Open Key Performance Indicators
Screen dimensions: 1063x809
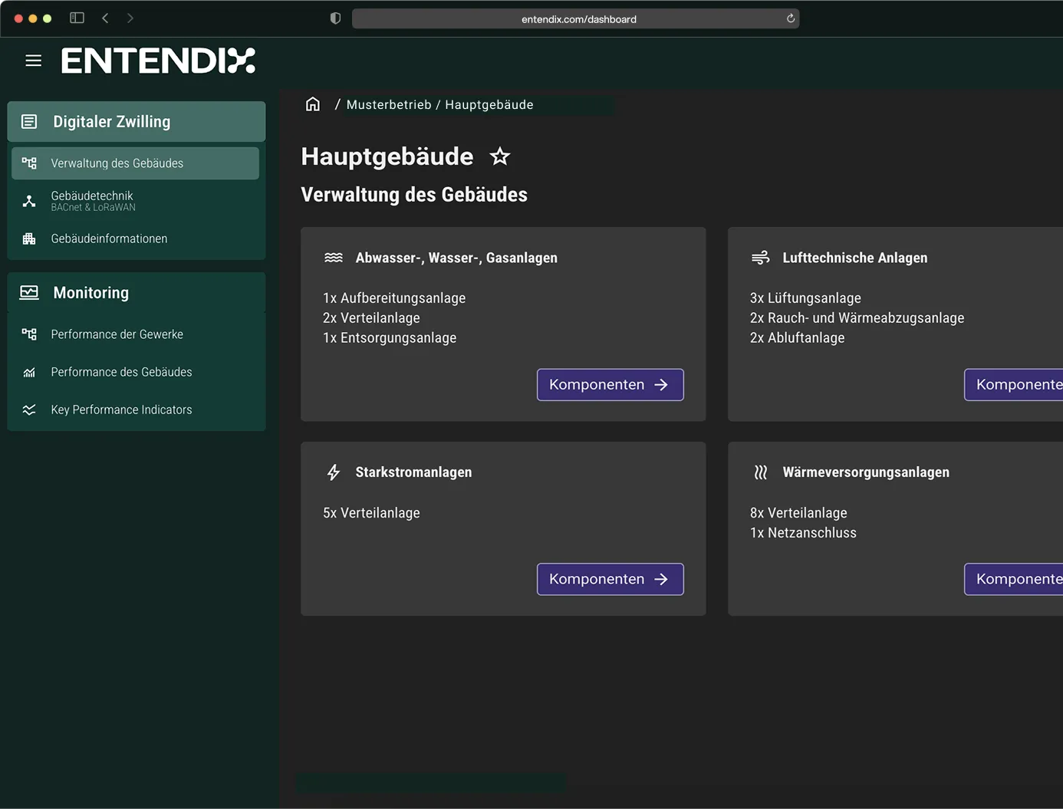pos(135,409)
